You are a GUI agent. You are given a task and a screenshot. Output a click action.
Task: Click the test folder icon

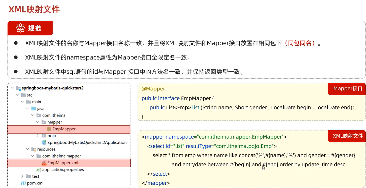click(x=28, y=176)
